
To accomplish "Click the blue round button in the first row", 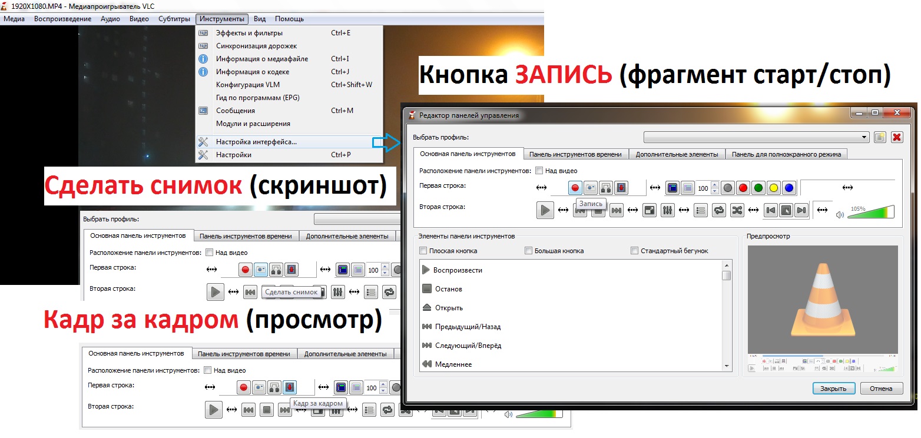I will (x=789, y=188).
